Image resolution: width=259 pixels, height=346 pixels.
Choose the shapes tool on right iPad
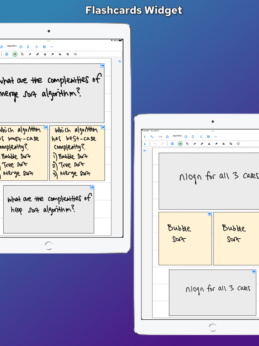[x=209, y=144]
